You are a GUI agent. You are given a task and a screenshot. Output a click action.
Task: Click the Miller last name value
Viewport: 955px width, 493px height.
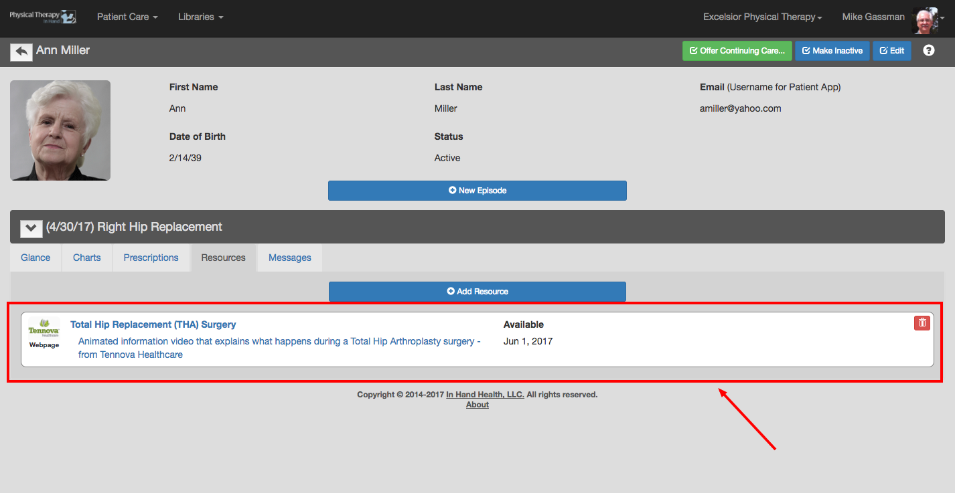coord(446,108)
